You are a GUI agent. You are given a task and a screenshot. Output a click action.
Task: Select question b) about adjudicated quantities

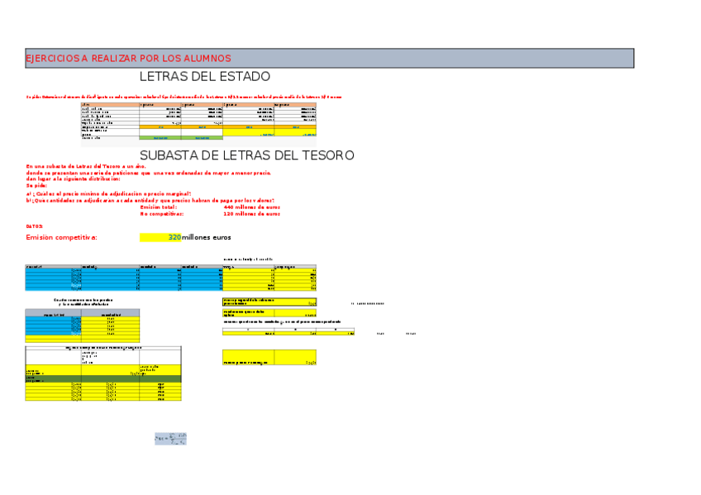150,200
